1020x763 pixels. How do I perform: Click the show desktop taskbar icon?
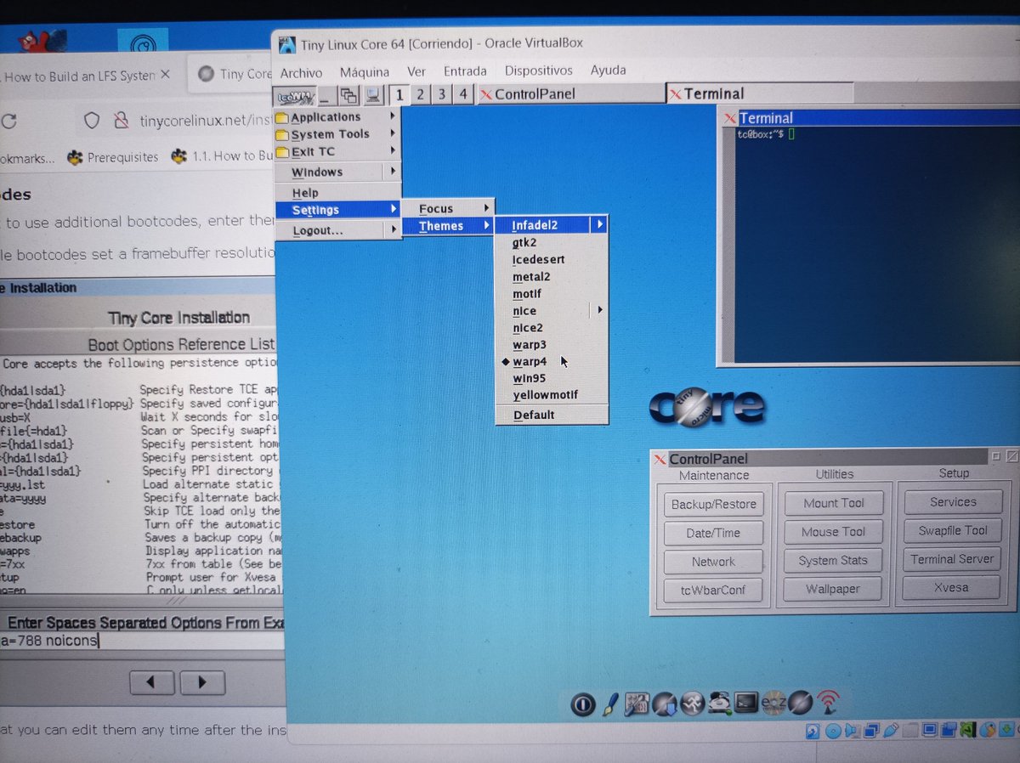[x=327, y=96]
